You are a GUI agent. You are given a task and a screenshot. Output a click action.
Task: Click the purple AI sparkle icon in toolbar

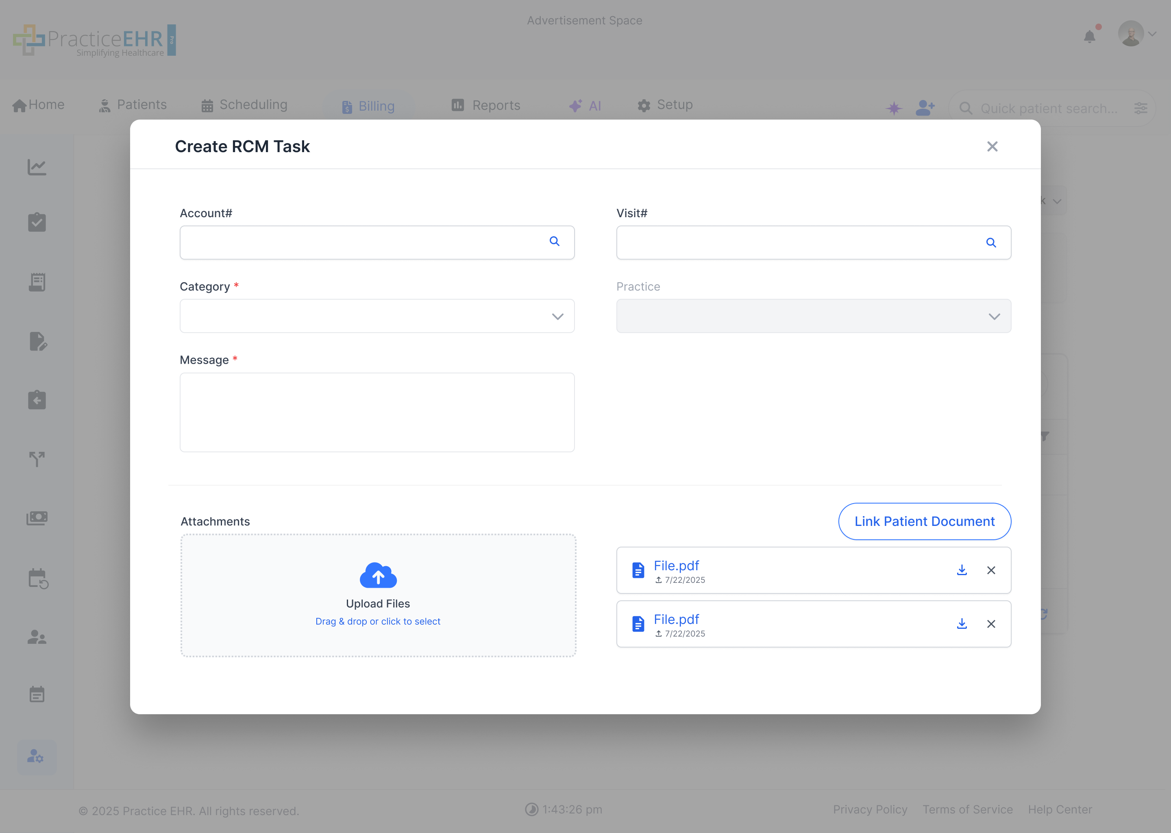coord(894,108)
